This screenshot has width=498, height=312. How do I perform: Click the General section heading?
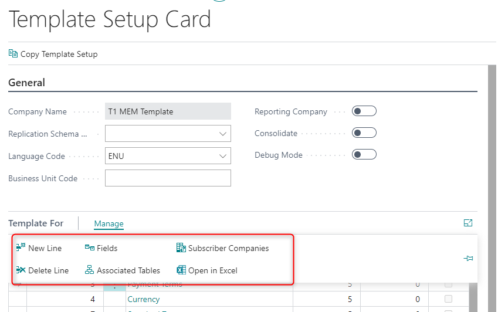pyautogui.click(x=26, y=83)
